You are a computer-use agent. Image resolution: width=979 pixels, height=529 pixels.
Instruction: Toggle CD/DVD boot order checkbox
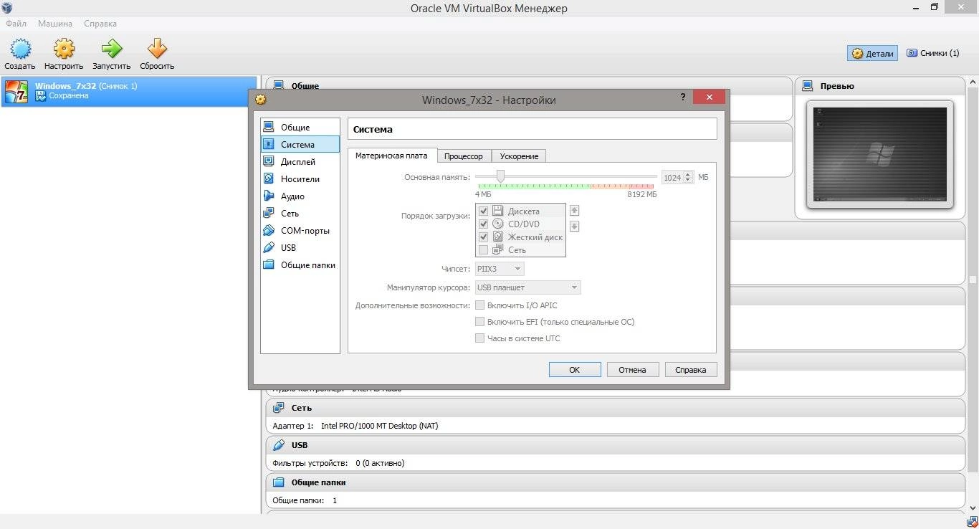coord(483,224)
